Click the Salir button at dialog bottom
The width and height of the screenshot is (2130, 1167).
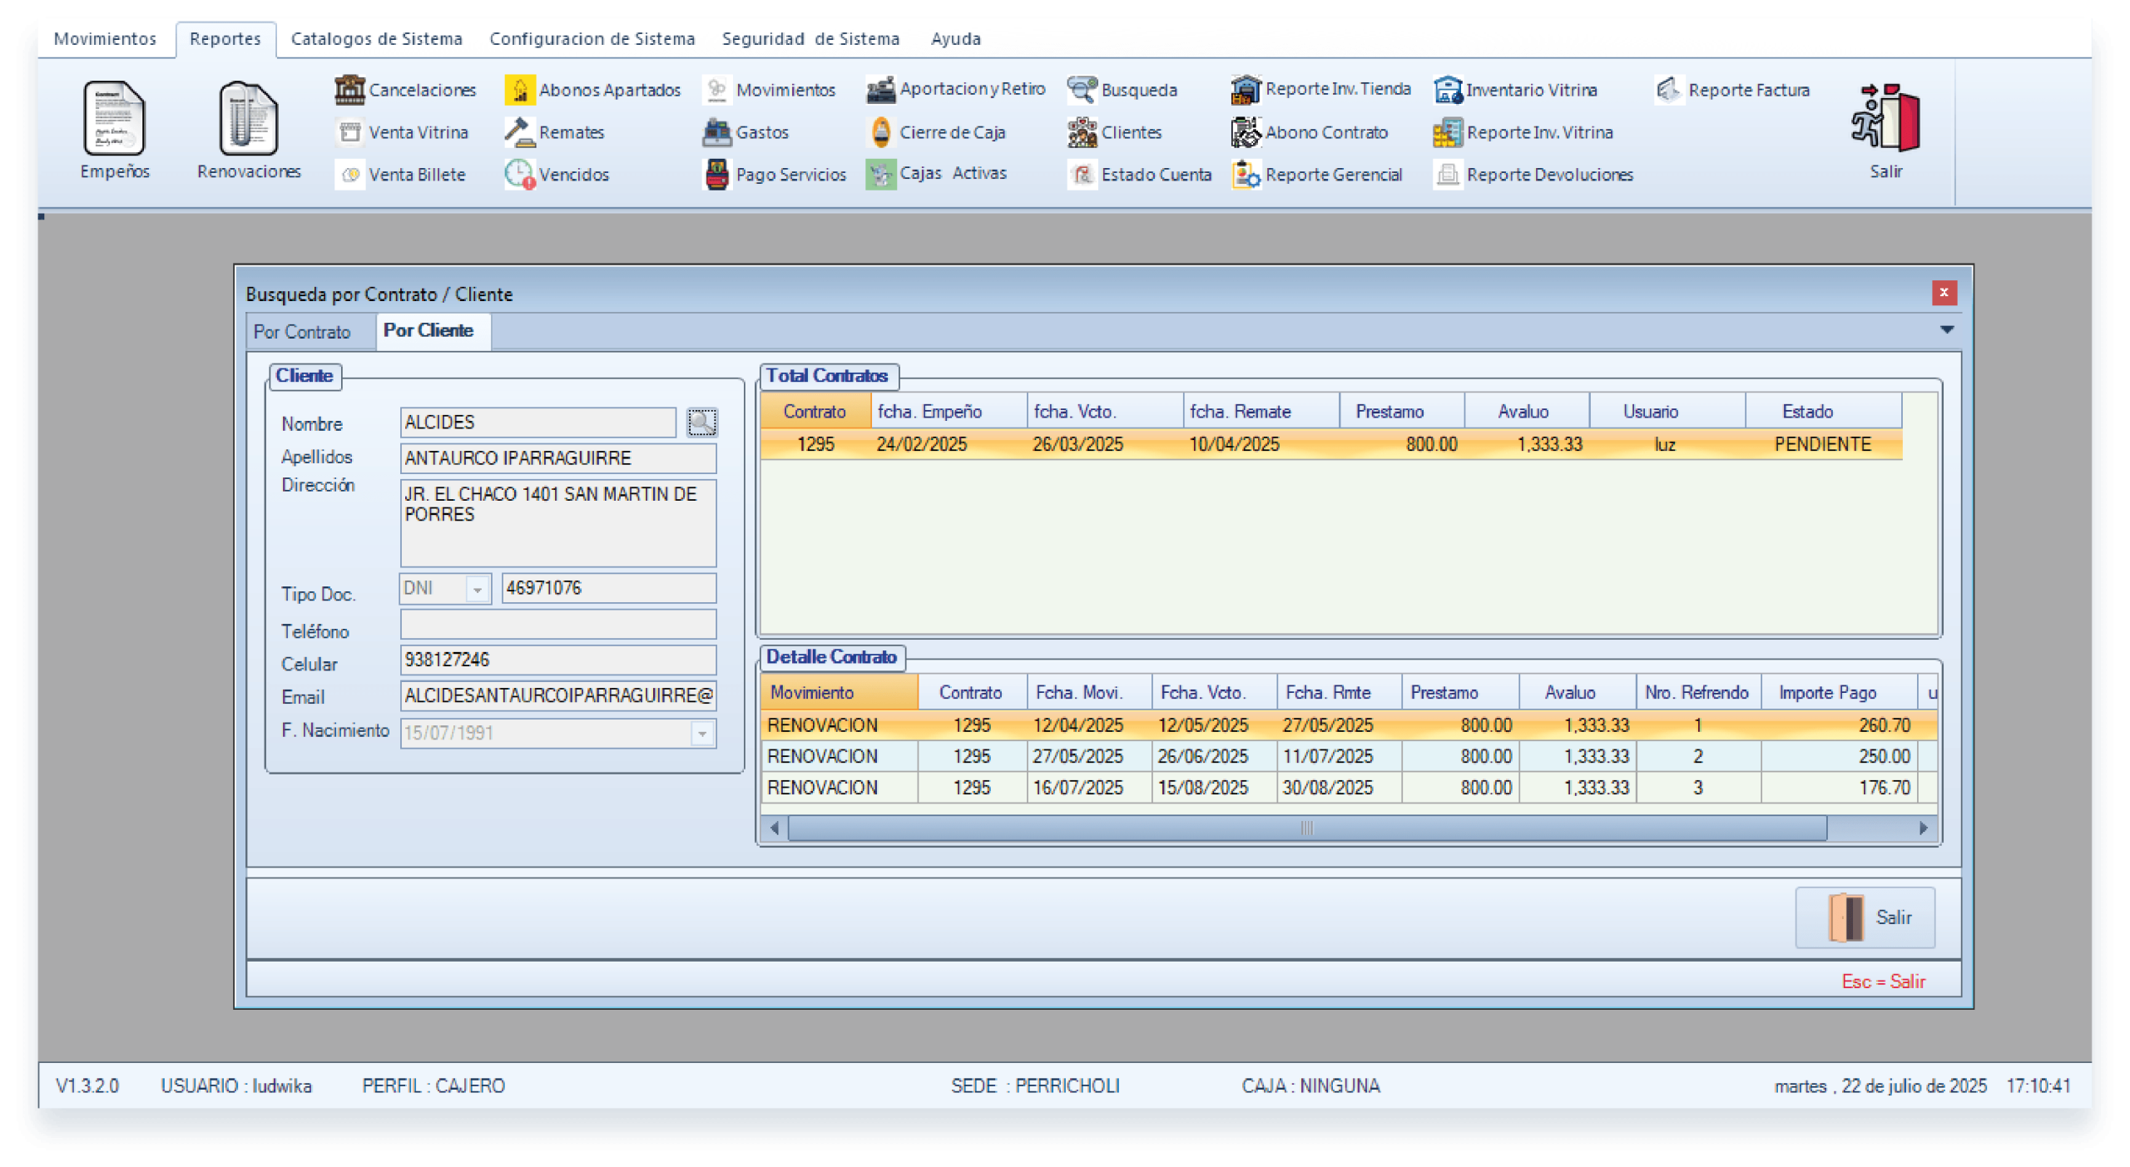(1864, 917)
